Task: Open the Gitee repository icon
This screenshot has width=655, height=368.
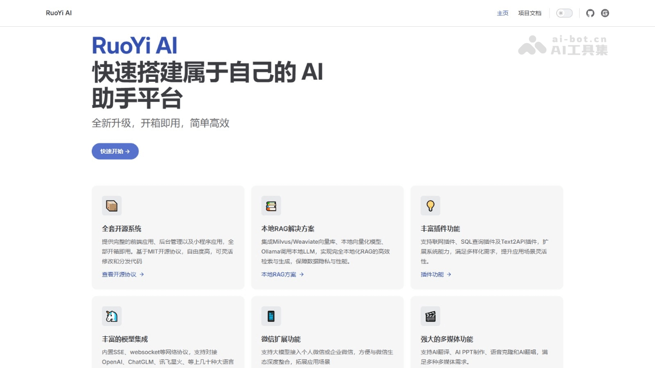Action: [x=605, y=13]
